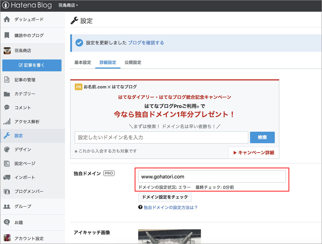Click the ドメインの設定状況: エラー status text
322x244 pixels.
coord(164,187)
